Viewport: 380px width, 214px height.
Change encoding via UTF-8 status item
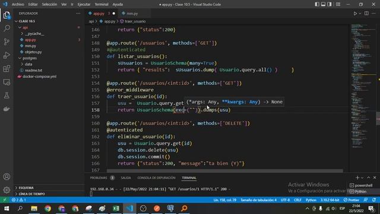point(285,200)
